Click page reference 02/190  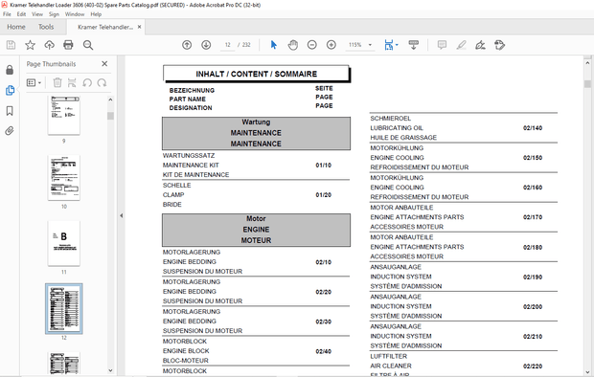[x=533, y=277]
